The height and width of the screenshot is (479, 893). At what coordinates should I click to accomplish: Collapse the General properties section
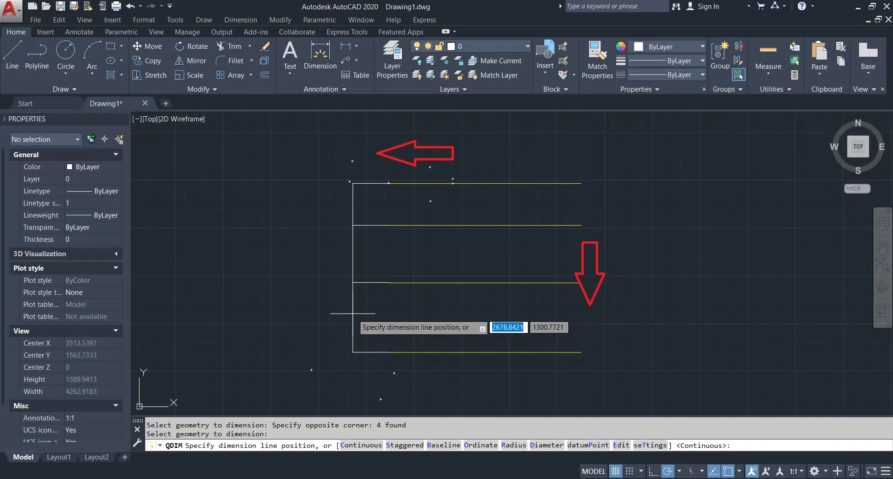pyautogui.click(x=115, y=154)
